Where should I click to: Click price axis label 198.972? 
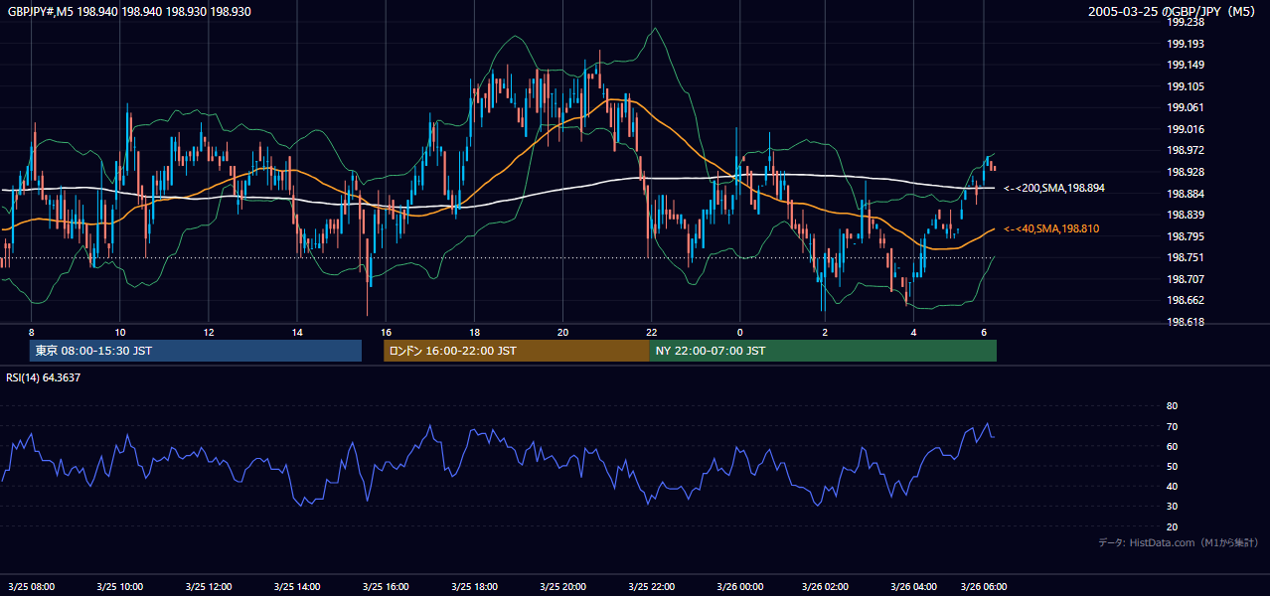(1185, 150)
